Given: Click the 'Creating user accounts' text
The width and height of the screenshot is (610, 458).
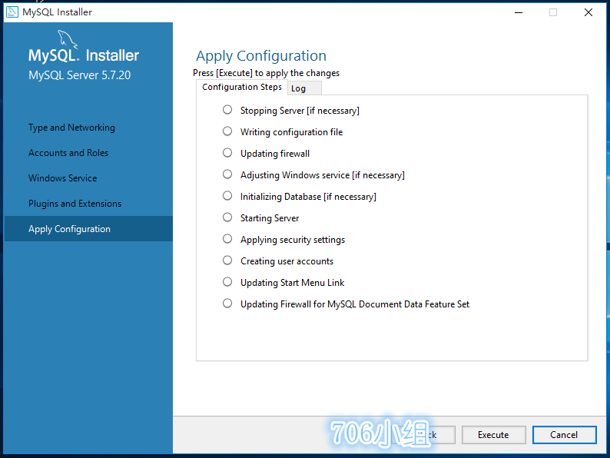Looking at the screenshot, I should [x=287, y=261].
